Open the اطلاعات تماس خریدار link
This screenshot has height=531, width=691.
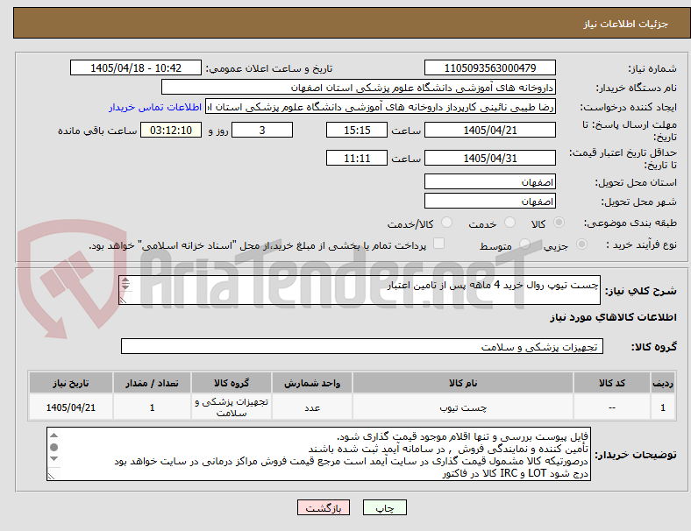tap(155, 107)
